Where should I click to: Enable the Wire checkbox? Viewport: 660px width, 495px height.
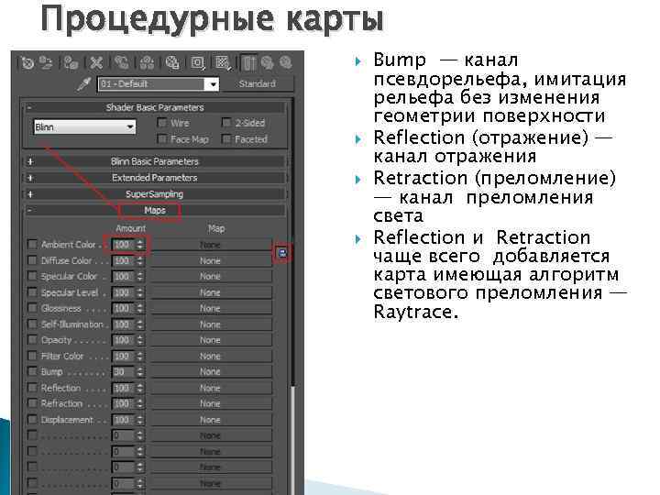click(x=162, y=123)
